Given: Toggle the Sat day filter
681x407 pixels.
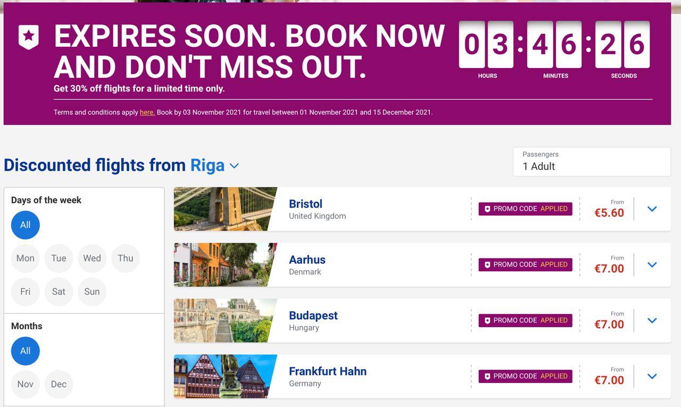Looking at the screenshot, I should (x=59, y=292).
